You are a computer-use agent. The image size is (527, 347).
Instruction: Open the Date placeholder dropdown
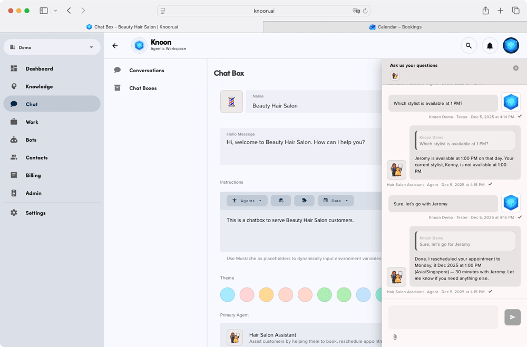pyautogui.click(x=336, y=201)
